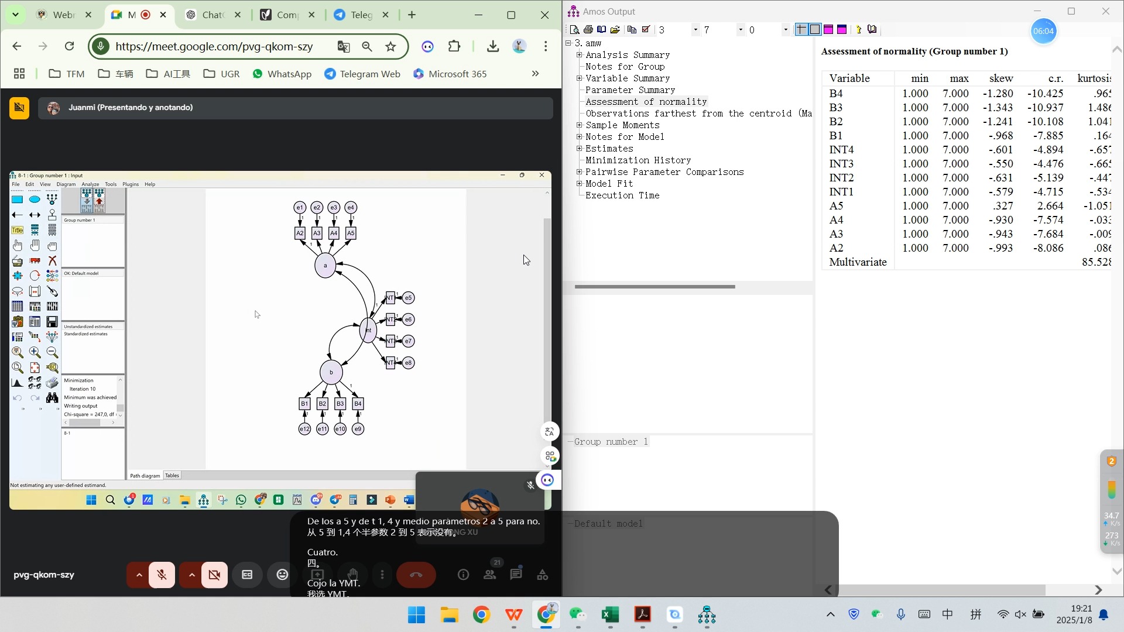Expand the Estimates tree node

pyautogui.click(x=580, y=149)
